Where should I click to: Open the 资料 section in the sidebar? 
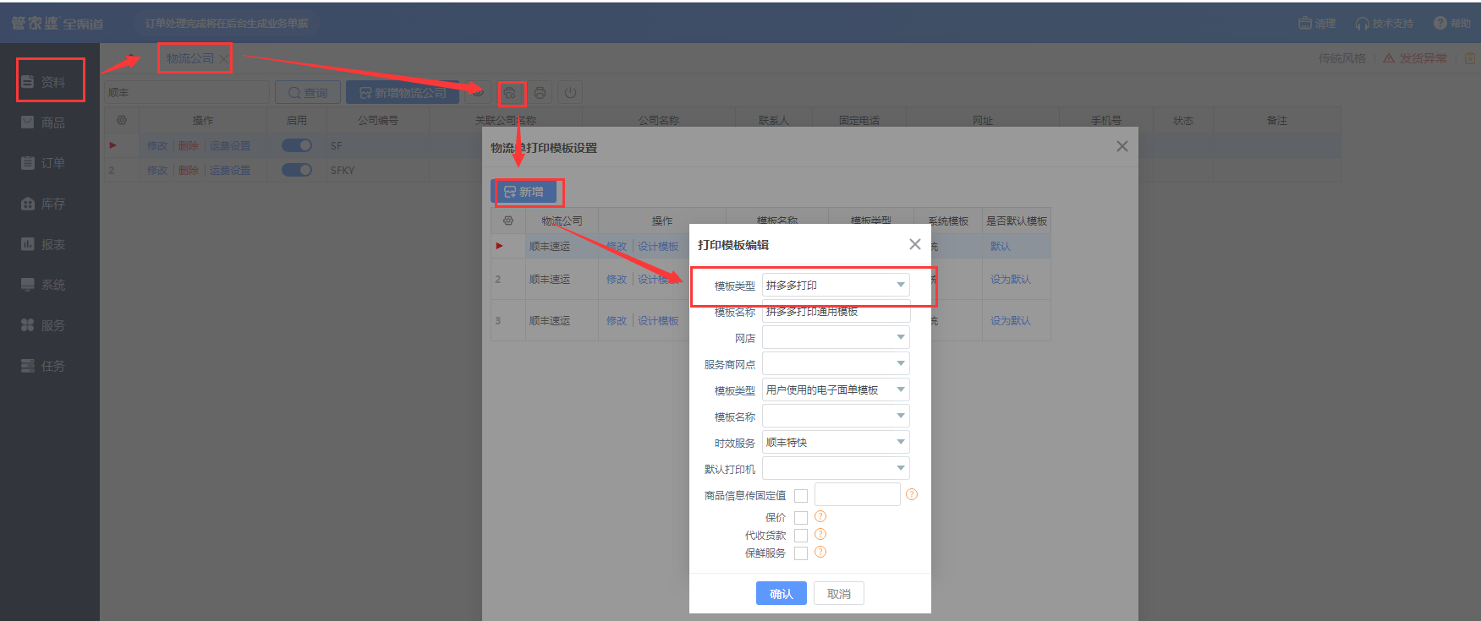click(x=44, y=82)
